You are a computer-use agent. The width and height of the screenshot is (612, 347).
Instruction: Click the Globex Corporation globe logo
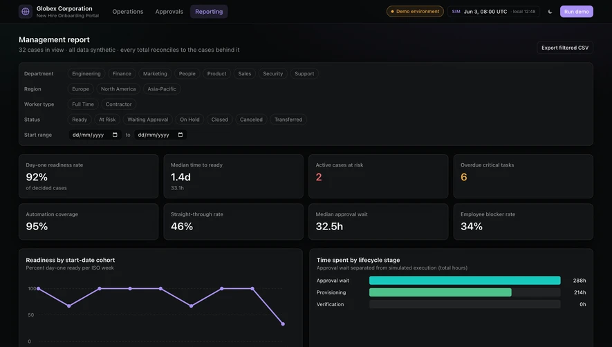[x=26, y=11]
